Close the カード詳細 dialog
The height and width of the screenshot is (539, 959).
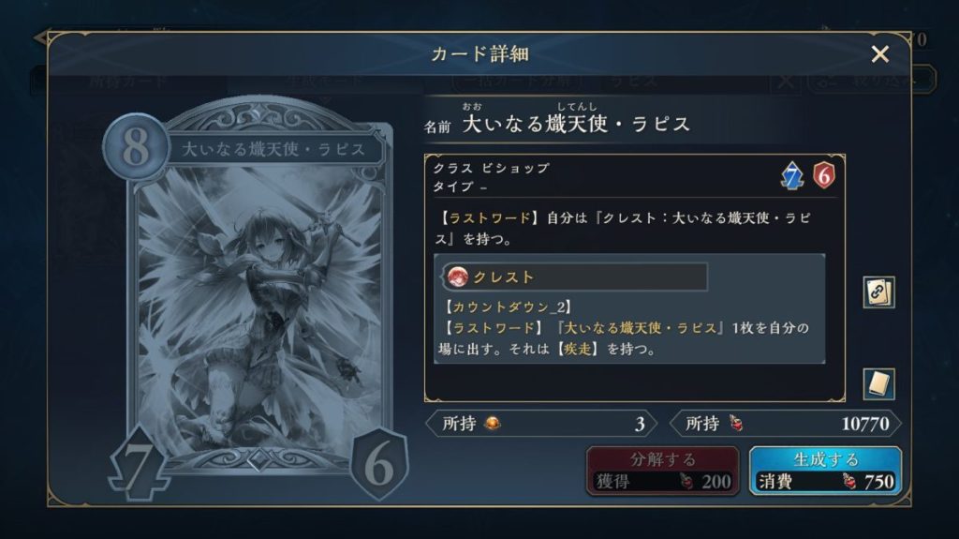tap(880, 54)
